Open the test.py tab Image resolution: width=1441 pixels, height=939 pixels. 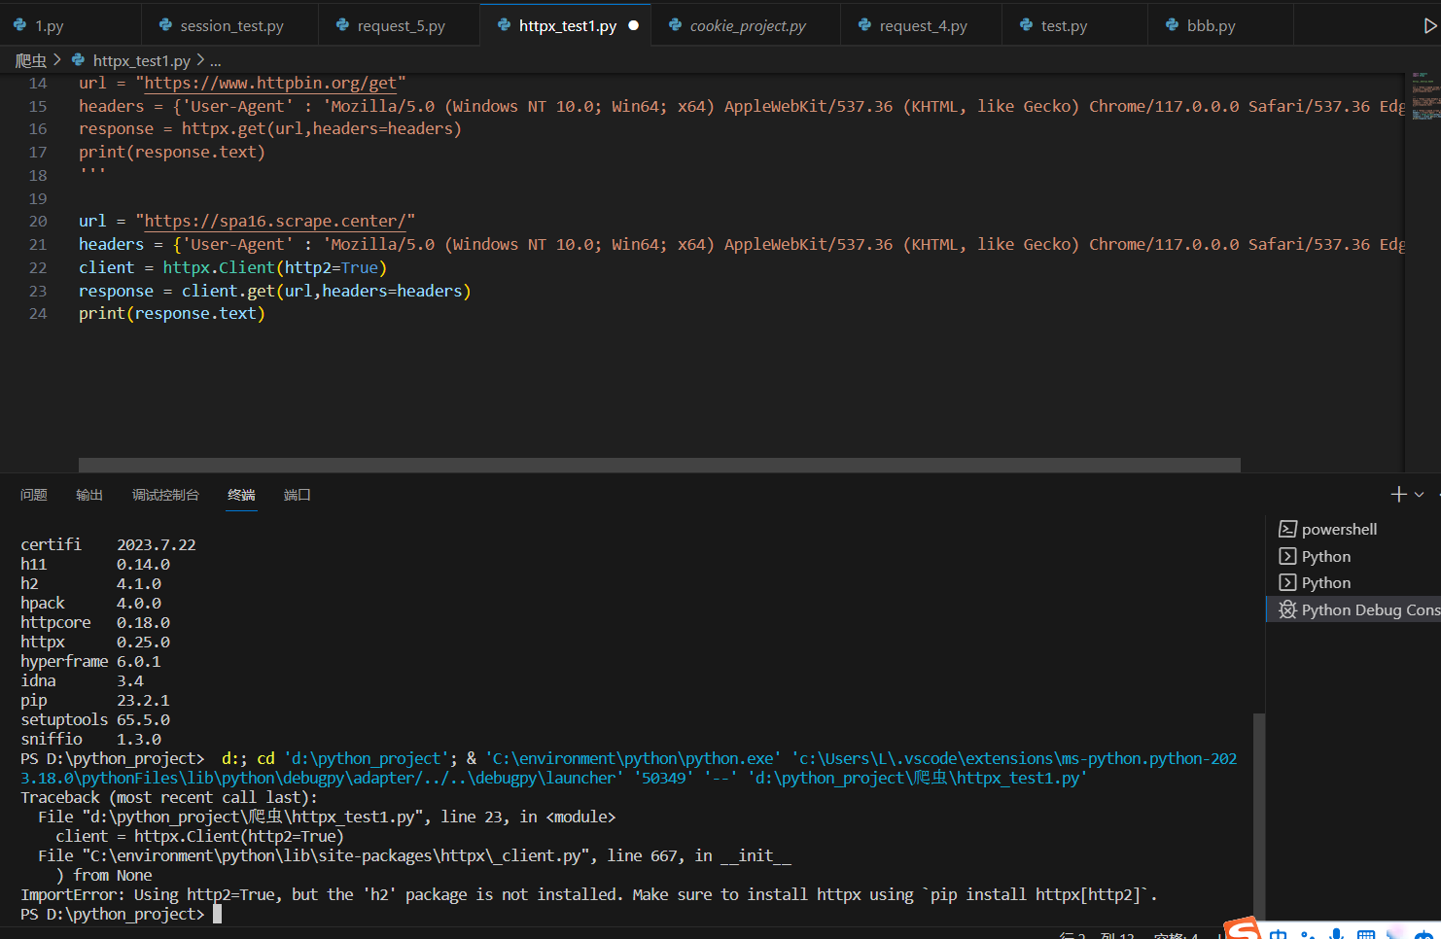[x=1074, y=25]
